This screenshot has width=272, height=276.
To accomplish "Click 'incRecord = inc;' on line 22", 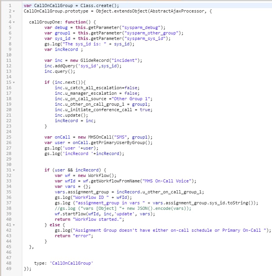I will [x=75, y=121].
